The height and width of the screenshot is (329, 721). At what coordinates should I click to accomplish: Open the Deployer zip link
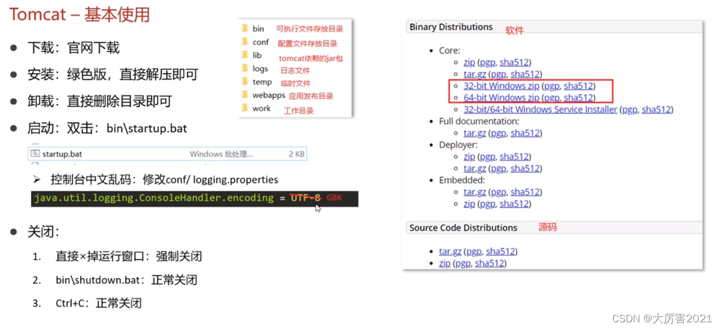tap(469, 157)
